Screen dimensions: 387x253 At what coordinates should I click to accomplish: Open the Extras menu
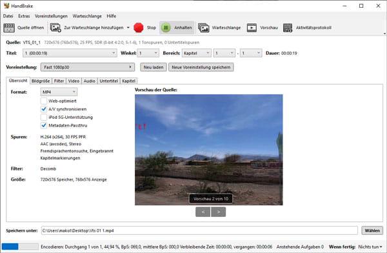point(24,16)
